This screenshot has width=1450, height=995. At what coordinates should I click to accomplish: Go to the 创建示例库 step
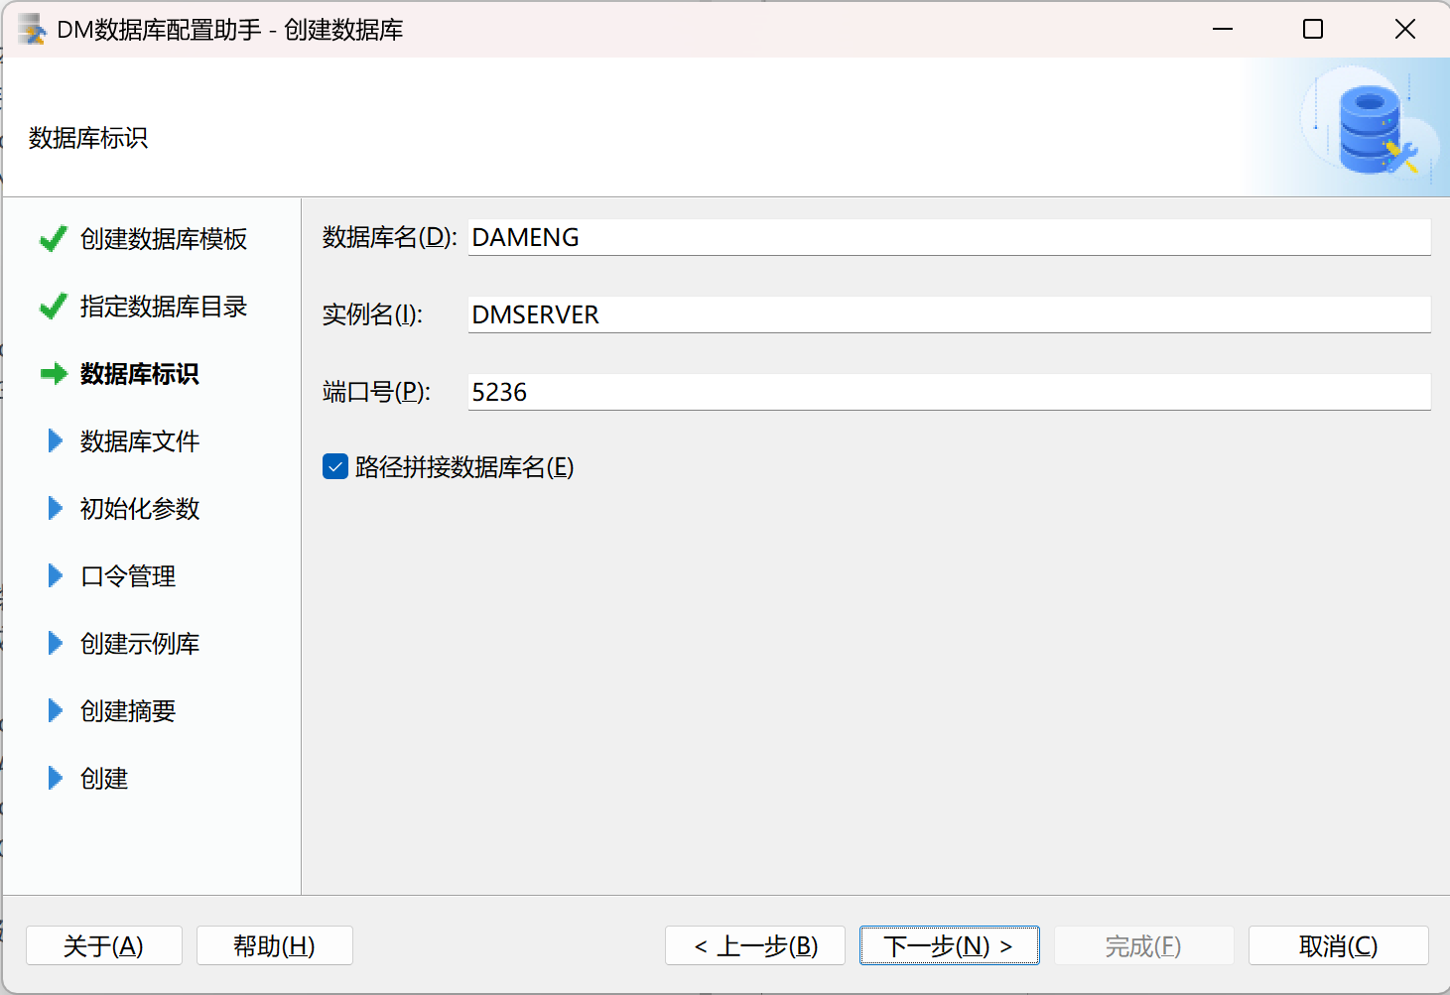click(140, 644)
